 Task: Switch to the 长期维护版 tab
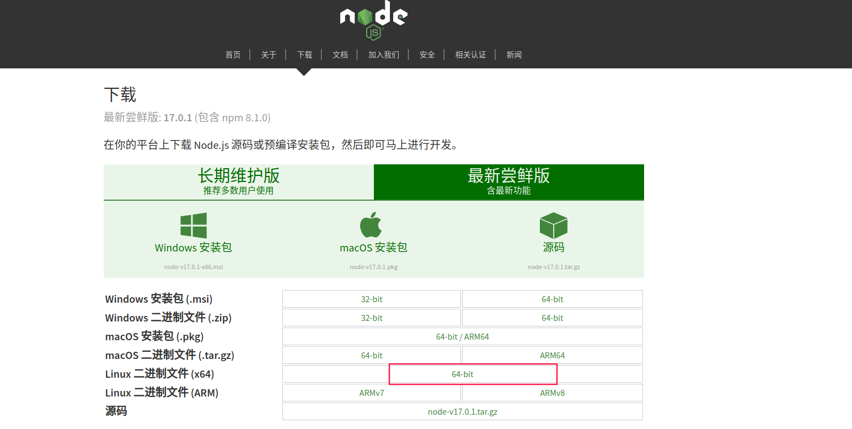[x=239, y=181]
